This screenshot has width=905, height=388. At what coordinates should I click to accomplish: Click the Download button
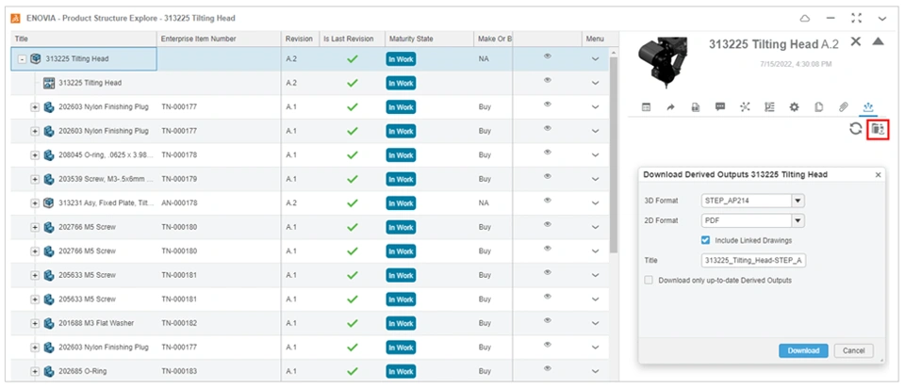(803, 350)
